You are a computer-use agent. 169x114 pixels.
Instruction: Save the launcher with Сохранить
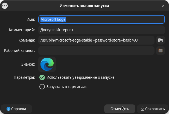[153, 109]
